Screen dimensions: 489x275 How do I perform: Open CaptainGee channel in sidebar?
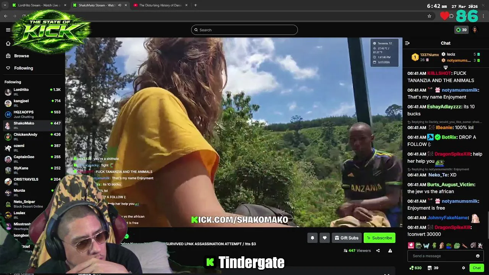click(x=32, y=159)
